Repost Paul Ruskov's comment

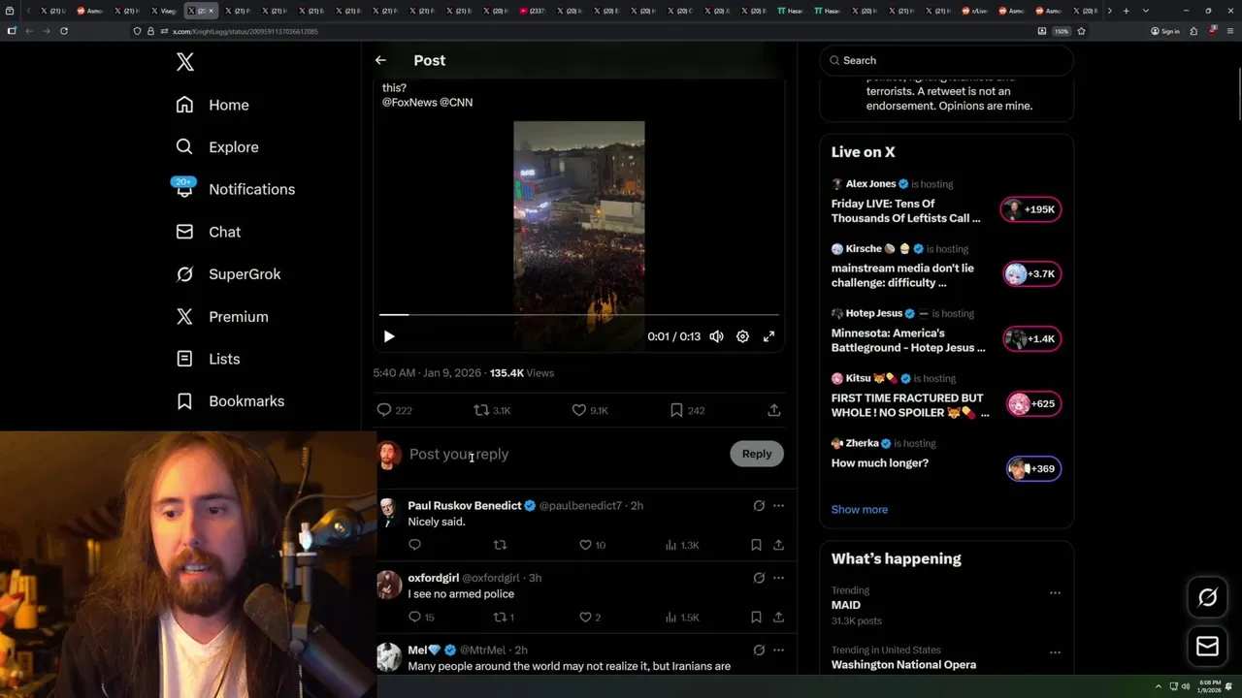click(x=501, y=545)
